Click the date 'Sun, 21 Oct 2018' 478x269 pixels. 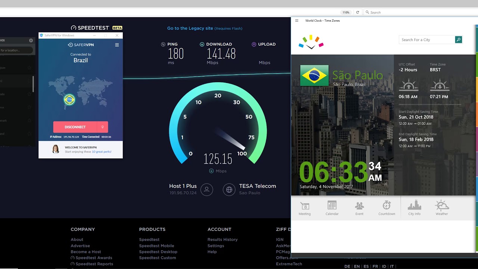click(x=416, y=117)
